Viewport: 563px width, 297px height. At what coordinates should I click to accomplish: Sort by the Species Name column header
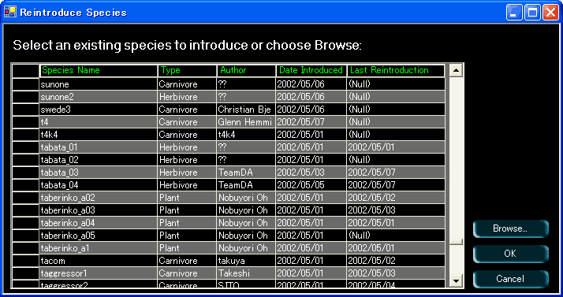pyautogui.click(x=99, y=70)
